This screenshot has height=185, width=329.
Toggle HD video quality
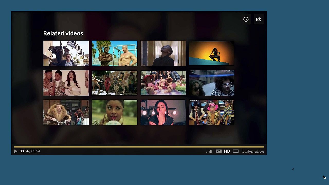[227, 151]
